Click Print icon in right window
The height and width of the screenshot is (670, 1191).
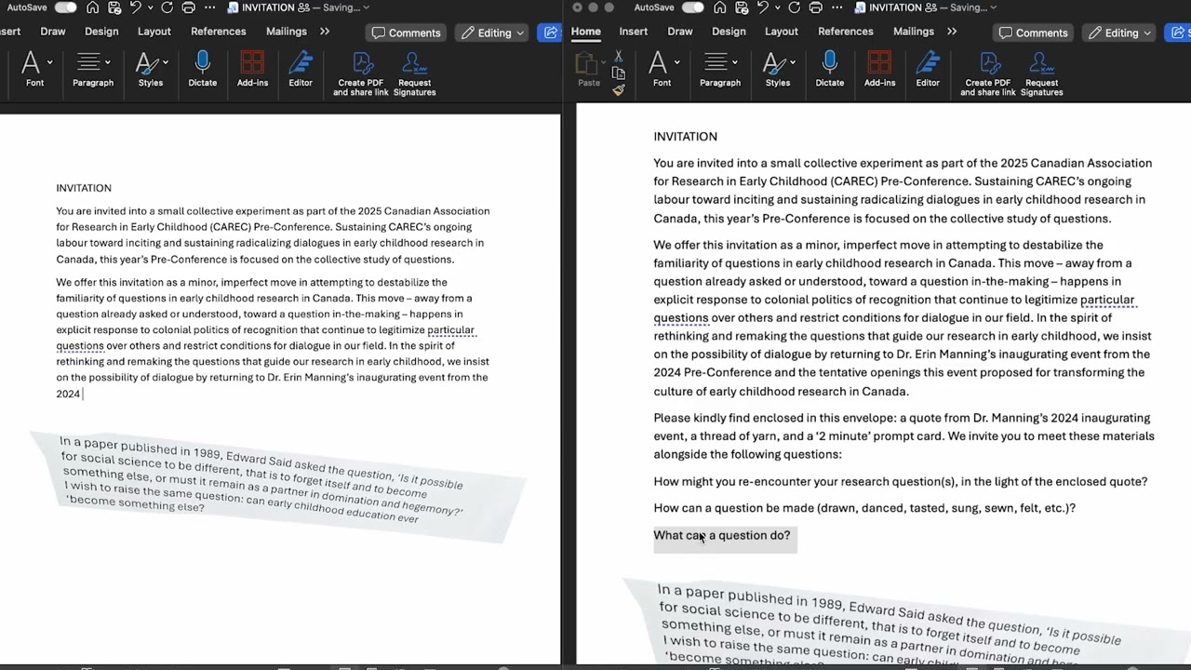pos(815,7)
